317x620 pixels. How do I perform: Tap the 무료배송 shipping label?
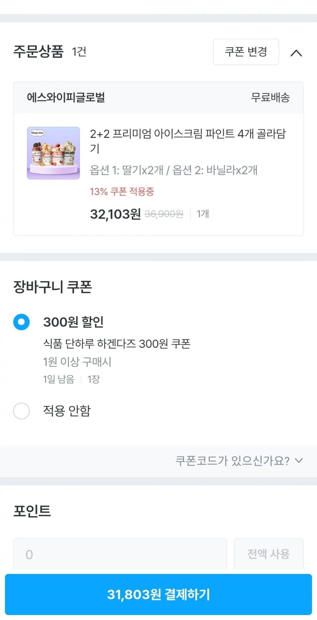coord(270,98)
